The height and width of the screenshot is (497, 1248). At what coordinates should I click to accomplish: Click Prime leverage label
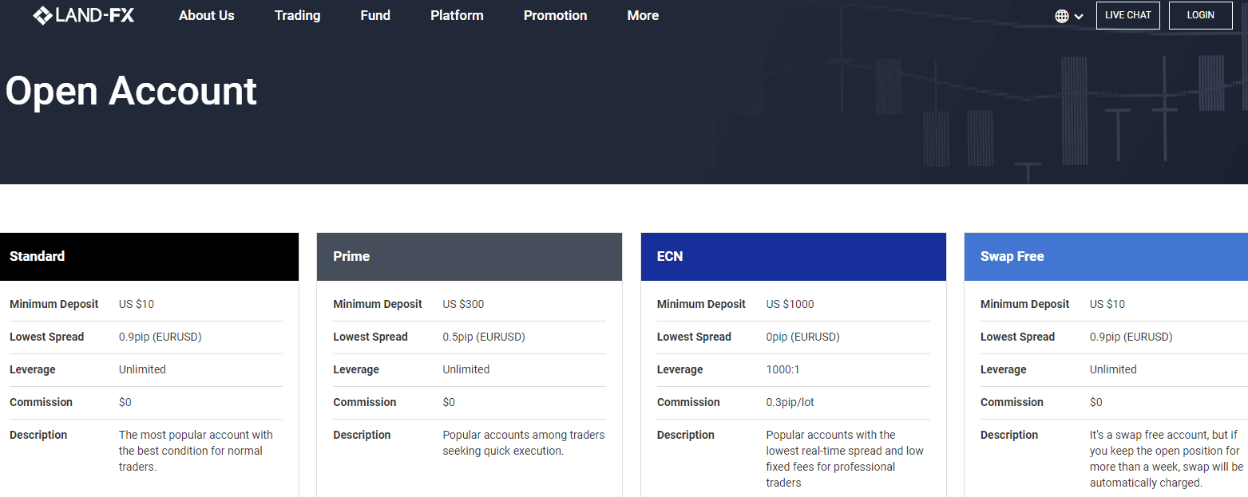(x=356, y=369)
